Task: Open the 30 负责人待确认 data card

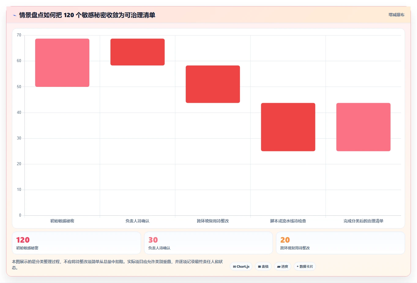Action: pos(208,243)
